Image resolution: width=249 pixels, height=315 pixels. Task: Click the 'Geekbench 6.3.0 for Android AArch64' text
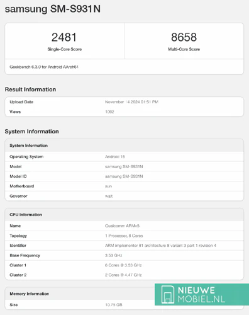click(x=44, y=67)
